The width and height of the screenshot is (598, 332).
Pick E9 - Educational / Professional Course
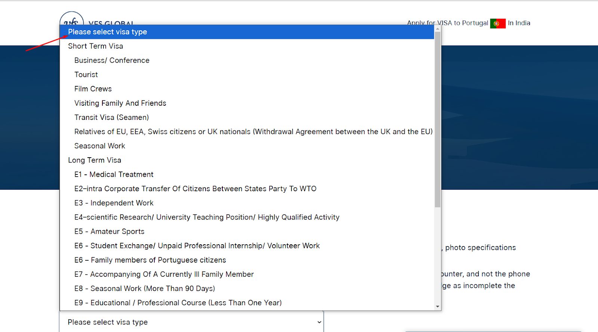pyautogui.click(x=247, y=302)
